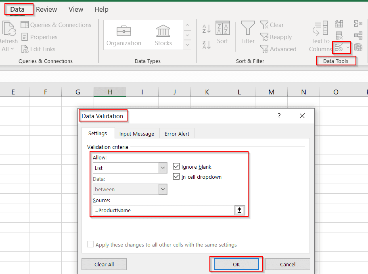Viewport: 368px width, 274px height.
Task: Reapply the filter
Action: 276,37
